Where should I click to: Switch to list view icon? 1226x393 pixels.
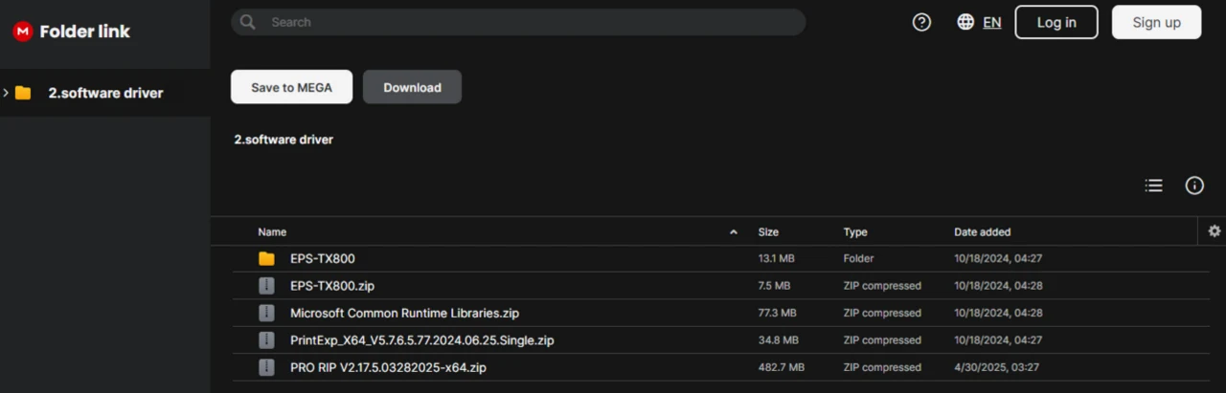pyautogui.click(x=1154, y=186)
